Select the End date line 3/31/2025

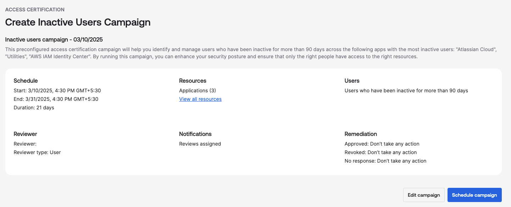tap(56, 99)
